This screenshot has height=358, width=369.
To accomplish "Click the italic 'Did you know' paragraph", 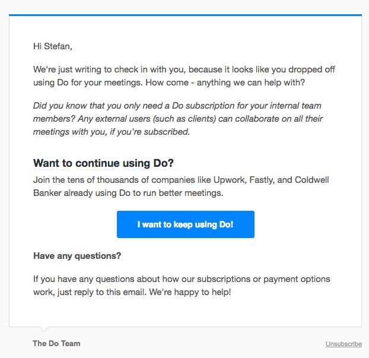I will pyautogui.click(x=178, y=119).
